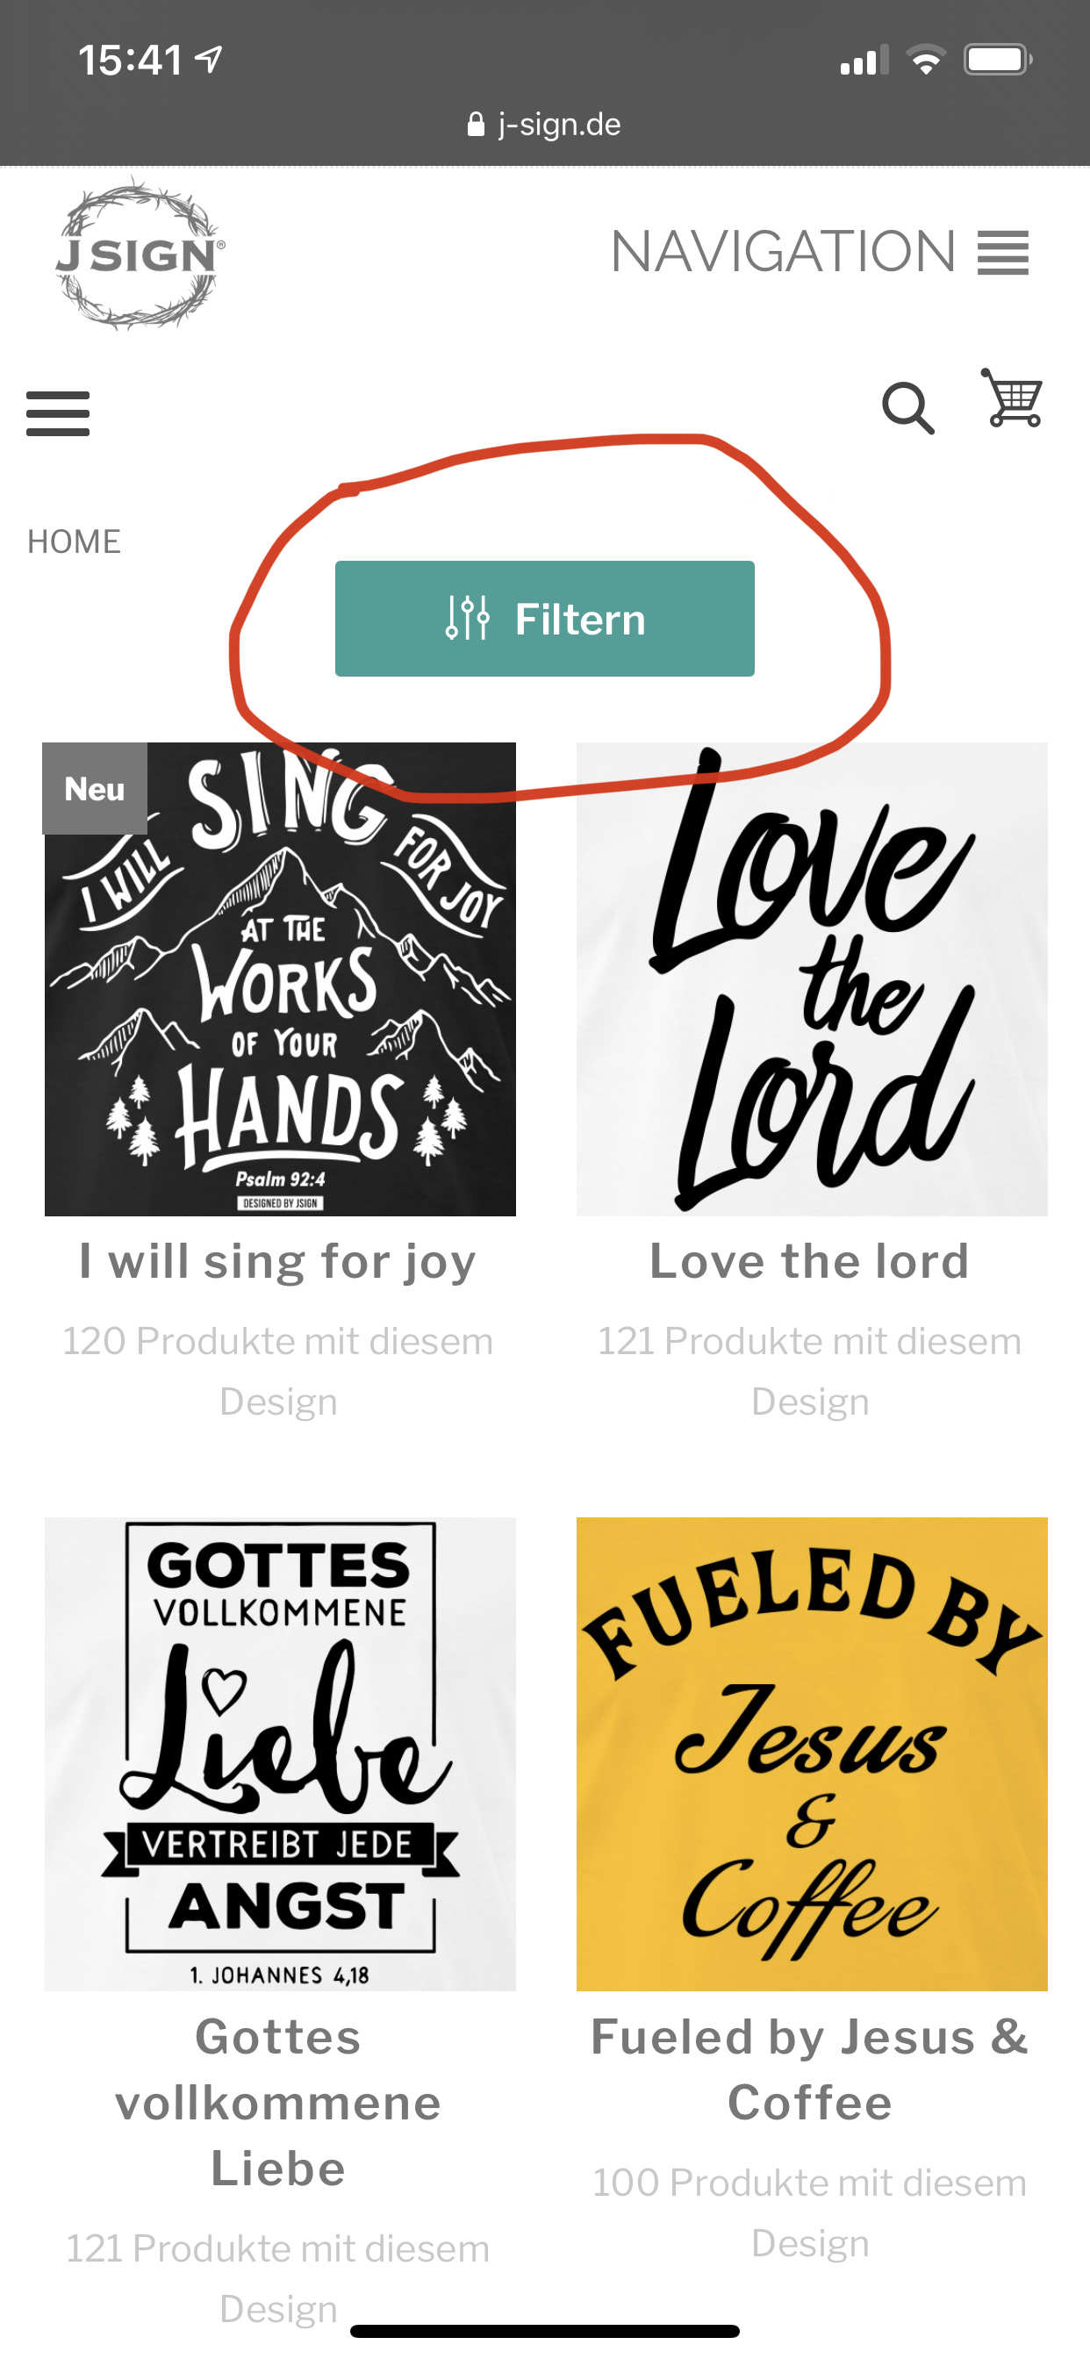
Task: Tap the j-sign.de address bar
Action: (559, 125)
